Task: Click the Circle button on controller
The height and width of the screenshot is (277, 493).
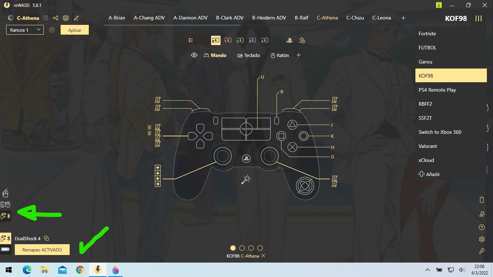Action: click(304, 136)
